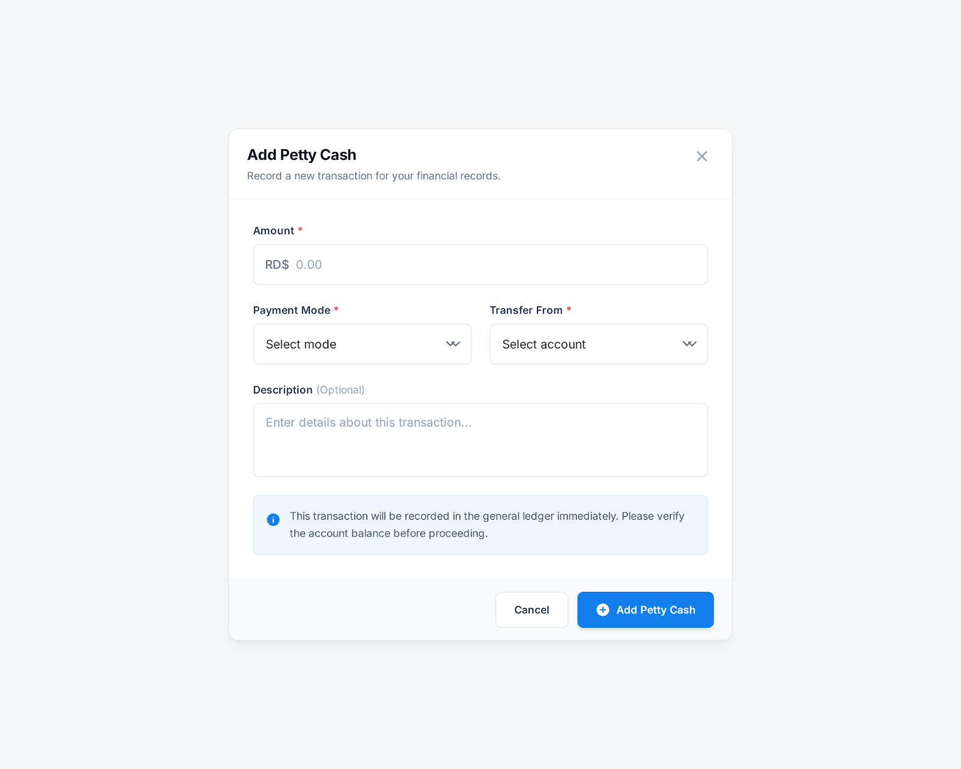
Task: Click the Add Petty Cash dialog title
Action: click(302, 155)
